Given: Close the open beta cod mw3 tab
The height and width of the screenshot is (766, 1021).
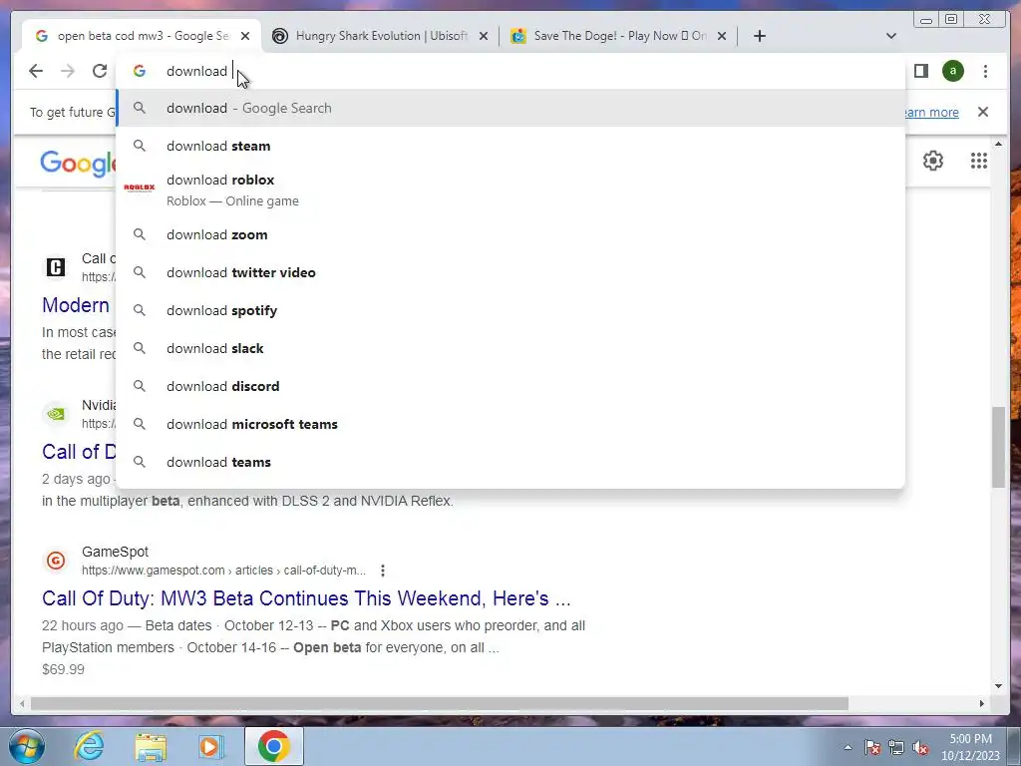Looking at the screenshot, I should tap(245, 36).
